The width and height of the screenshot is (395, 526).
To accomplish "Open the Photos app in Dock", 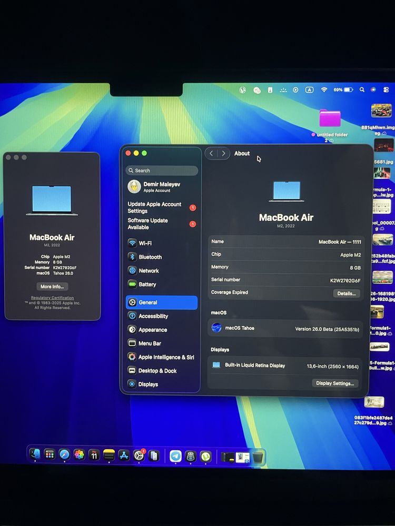I will click(x=80, y=455).
